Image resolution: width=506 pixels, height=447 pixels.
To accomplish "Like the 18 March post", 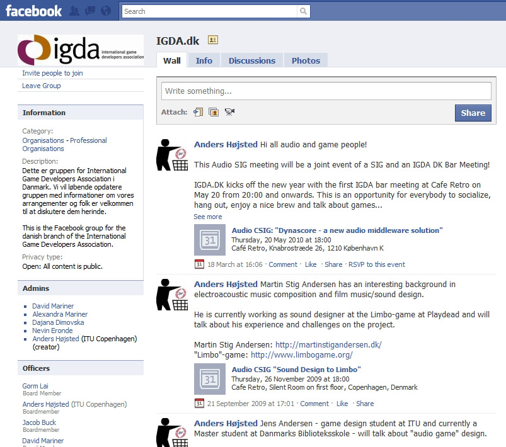I will [311, 264].
